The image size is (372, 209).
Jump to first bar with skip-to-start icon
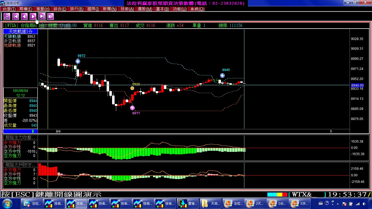point(16,17)
